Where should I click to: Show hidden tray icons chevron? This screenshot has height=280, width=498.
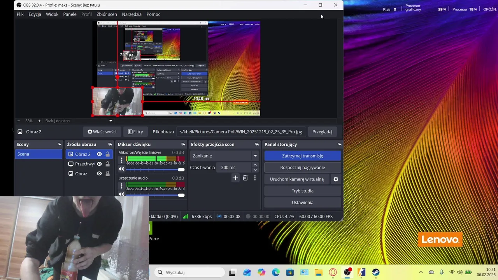pos(421,272)
